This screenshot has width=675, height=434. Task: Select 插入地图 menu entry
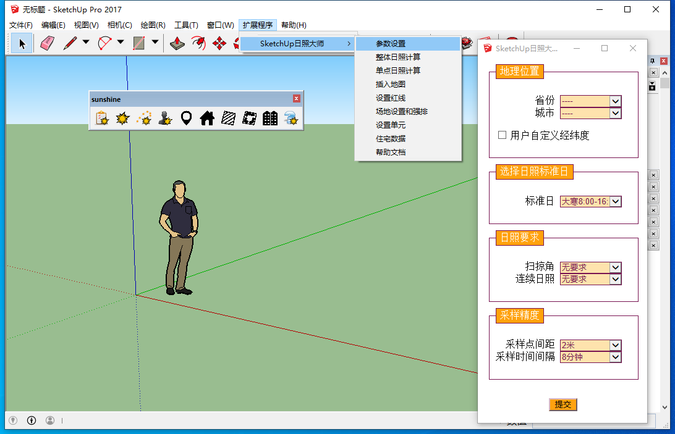tap(390, 84)
